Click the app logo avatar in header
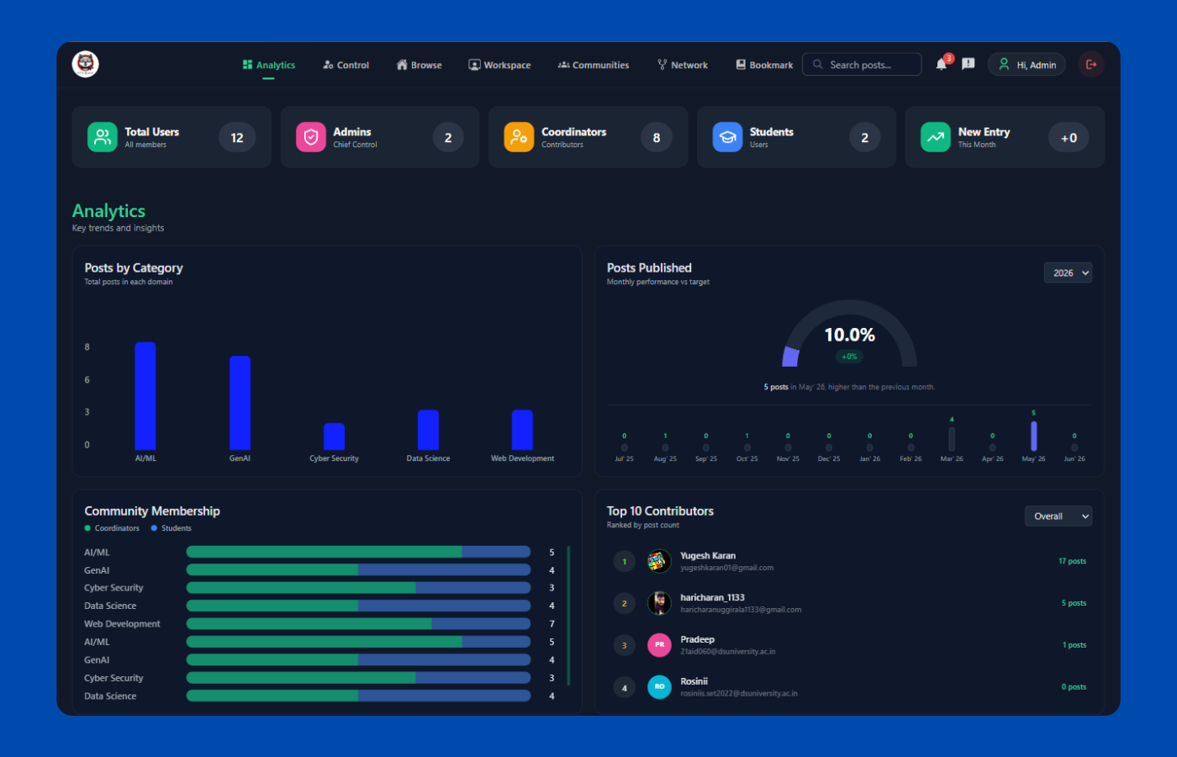Image resolution: width=1177 pixels, height=757 pixels. [x=86, y=64]
